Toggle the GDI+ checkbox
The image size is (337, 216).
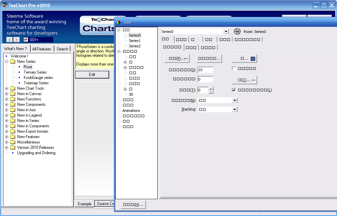[26, 40]
